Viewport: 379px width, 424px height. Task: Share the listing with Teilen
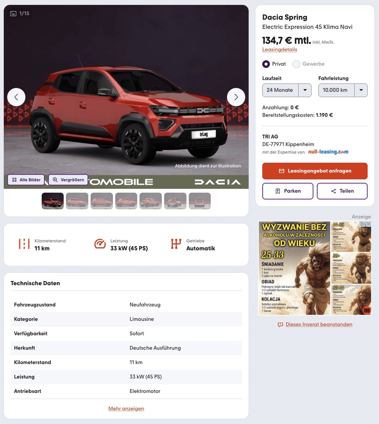342,191
